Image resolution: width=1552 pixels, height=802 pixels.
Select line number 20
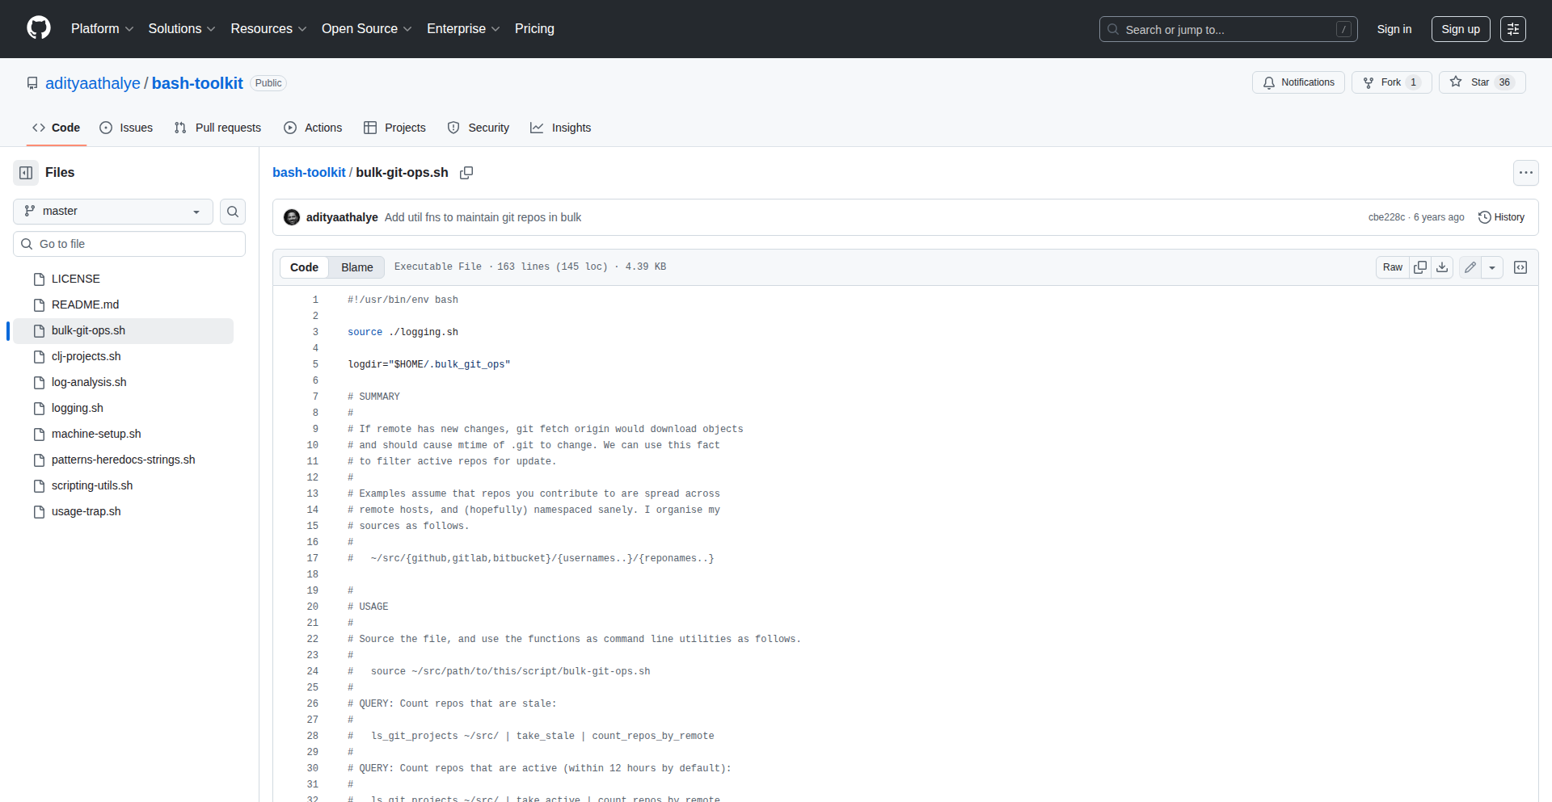(x=313, y=607)
